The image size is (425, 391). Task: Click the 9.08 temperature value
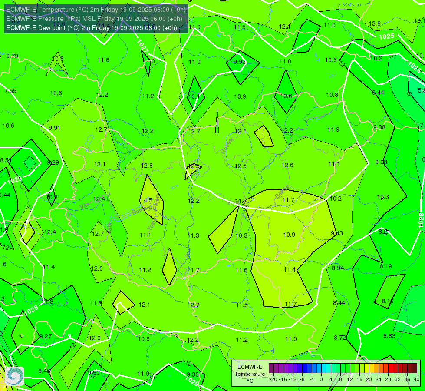(x=381, y=162)
